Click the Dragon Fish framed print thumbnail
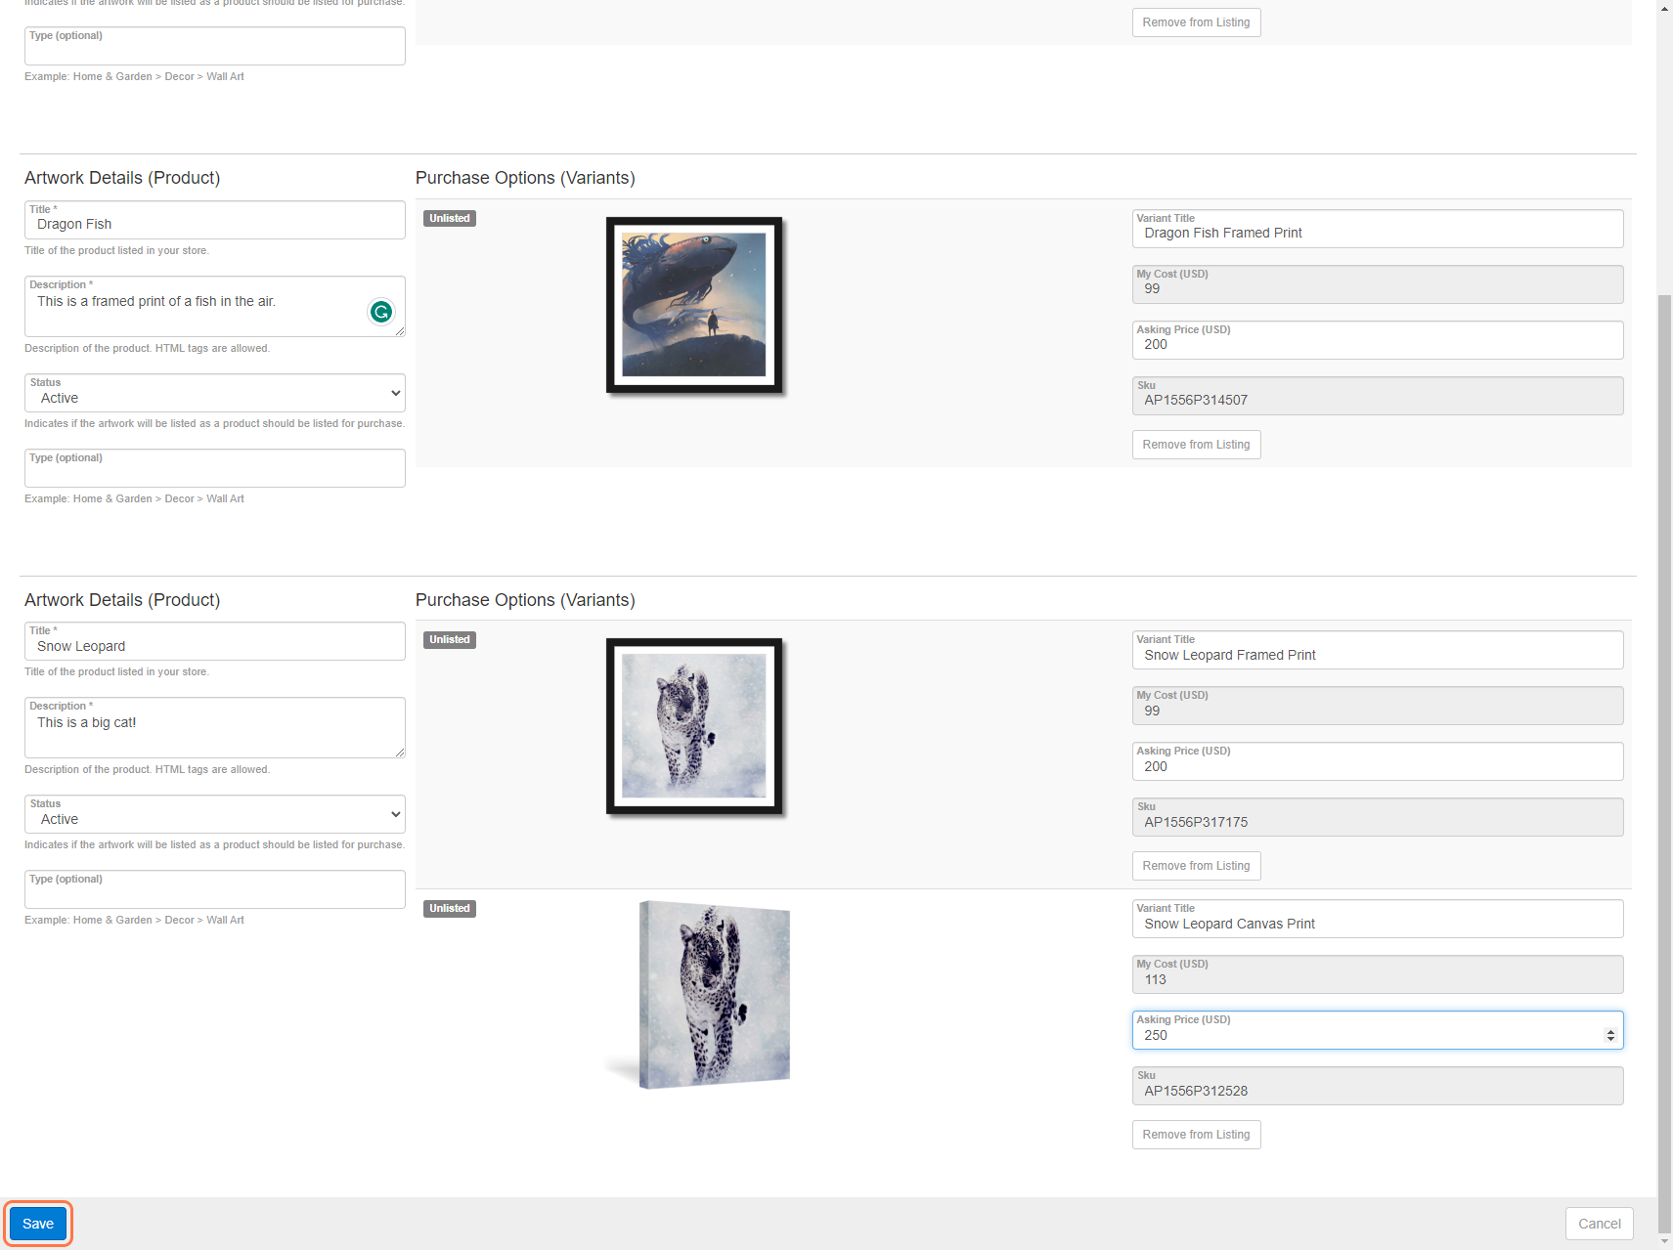This screenshot has height=1250, width=1673. point(694,305)
